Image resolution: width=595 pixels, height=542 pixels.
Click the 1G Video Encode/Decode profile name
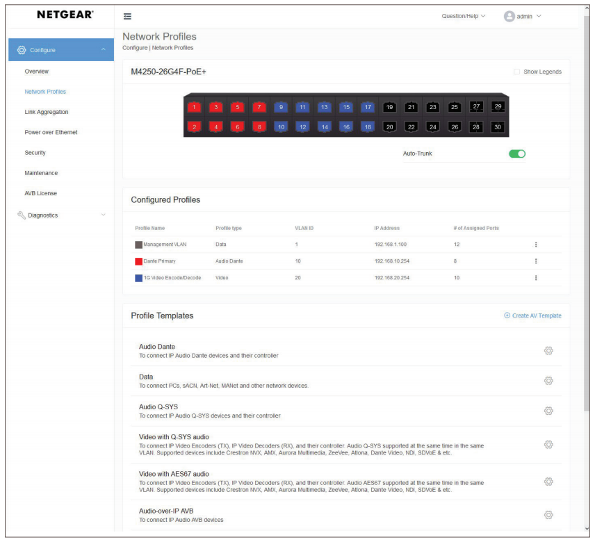[x=172, y=278]
